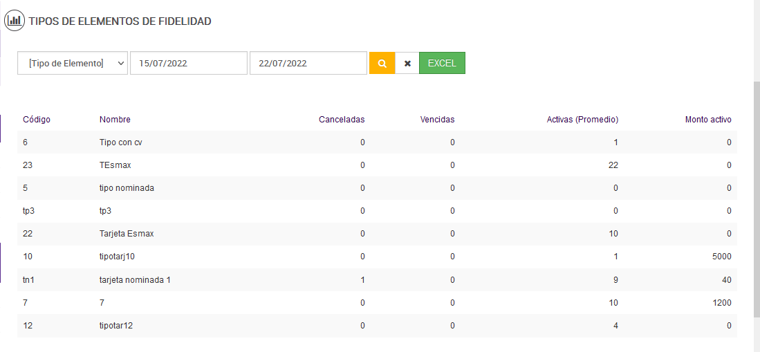Image resolution: width=760 pixels, height=352 pixels.
Task: Click the Canceladas column header
Action: click(x=342, y=120)
